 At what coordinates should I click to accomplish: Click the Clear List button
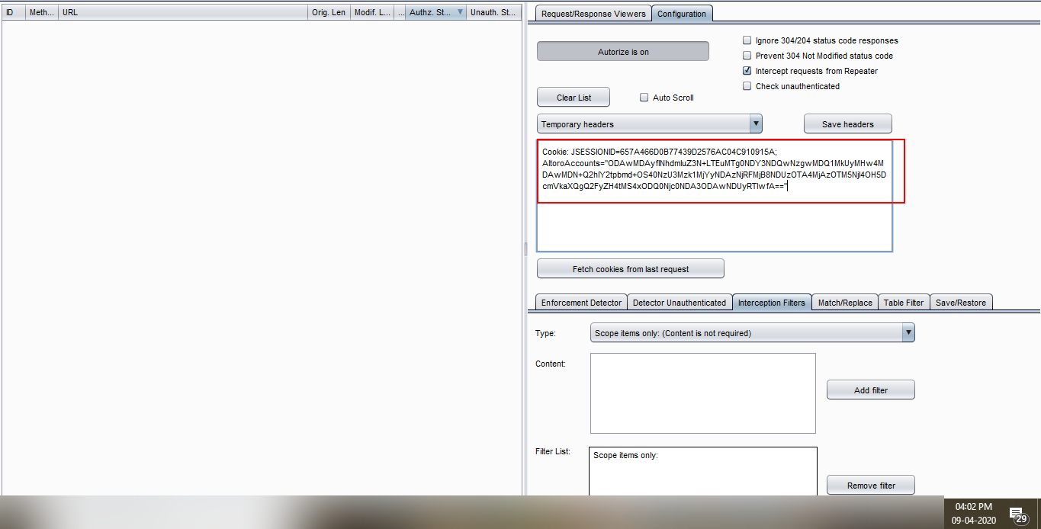pos(574,98)
